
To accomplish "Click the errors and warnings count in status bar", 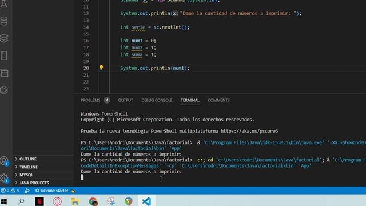I will click(x=10, y=191).
